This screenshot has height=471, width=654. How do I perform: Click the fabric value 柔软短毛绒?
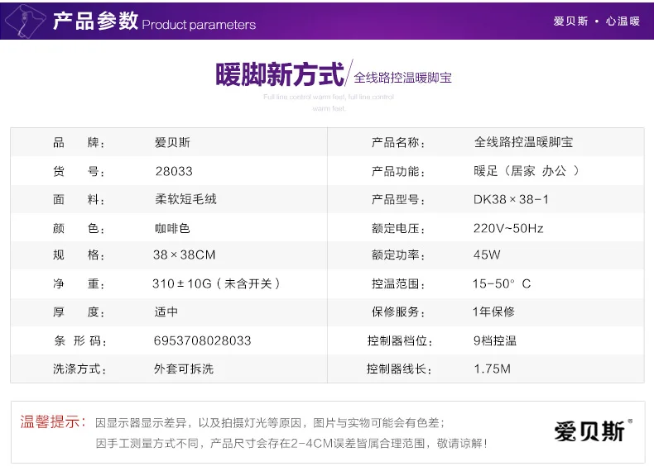coord(186,199)
